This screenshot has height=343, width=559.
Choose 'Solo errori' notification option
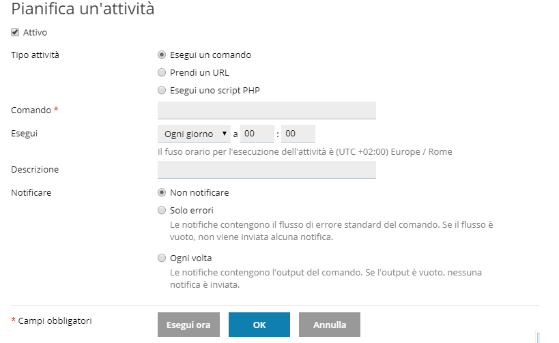(x=162, y=210)
